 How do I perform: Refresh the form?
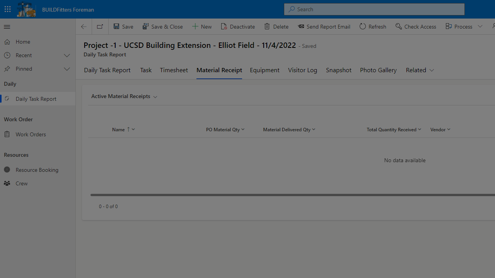coord(373,27)
